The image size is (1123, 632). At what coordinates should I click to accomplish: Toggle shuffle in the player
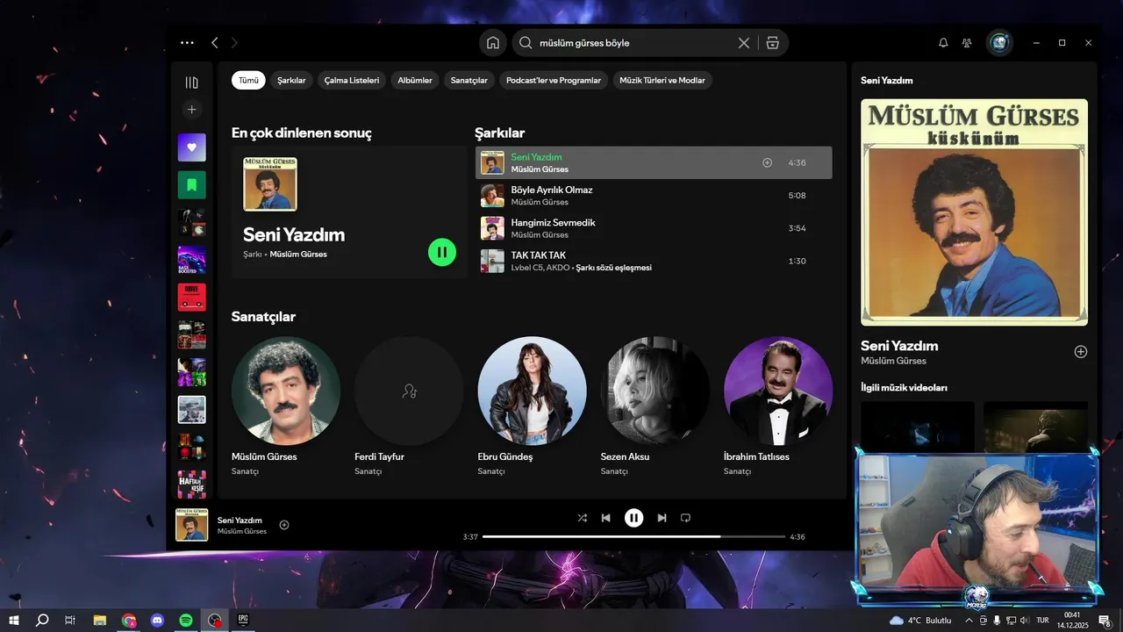[583, 518]
